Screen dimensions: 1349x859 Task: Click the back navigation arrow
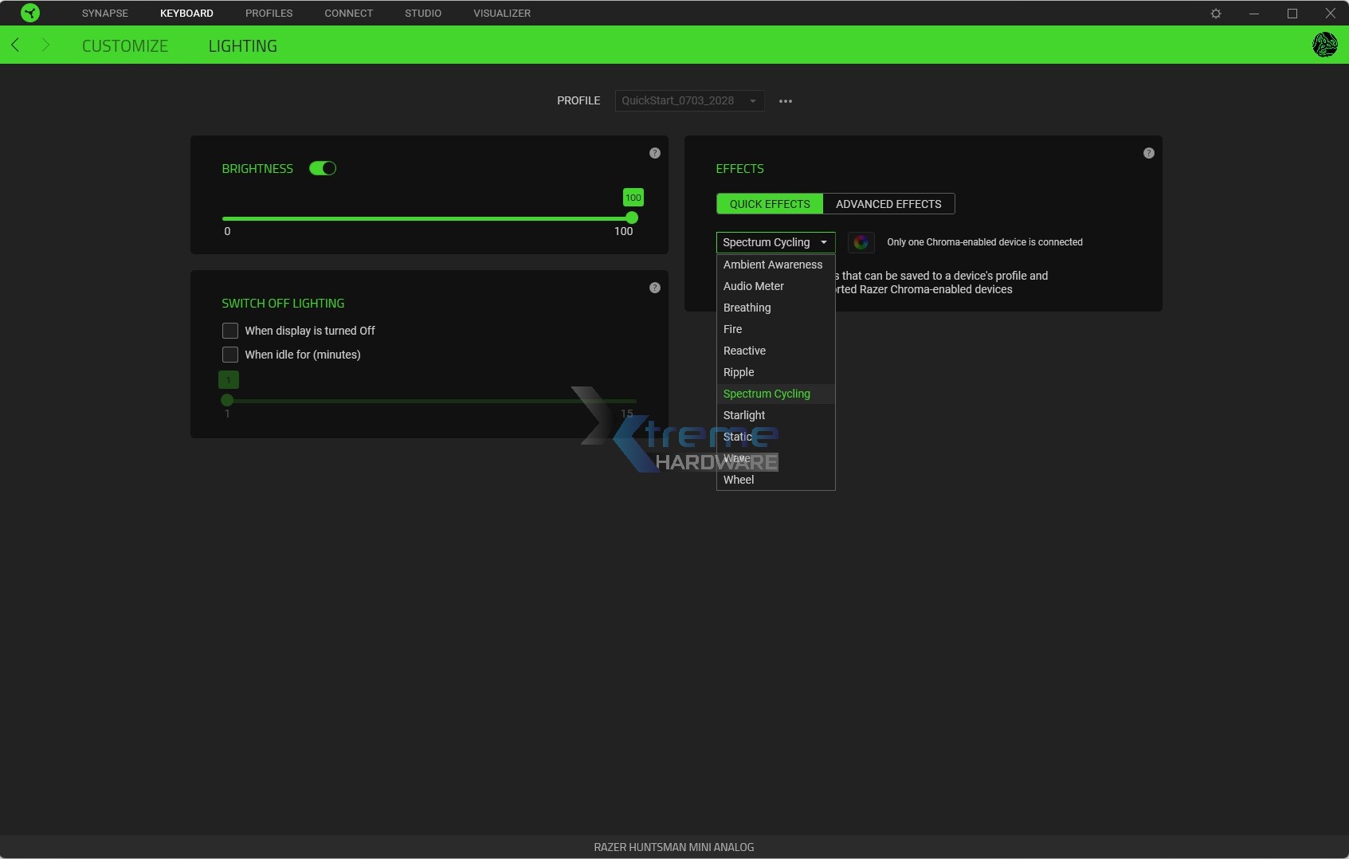click(14, 45)
